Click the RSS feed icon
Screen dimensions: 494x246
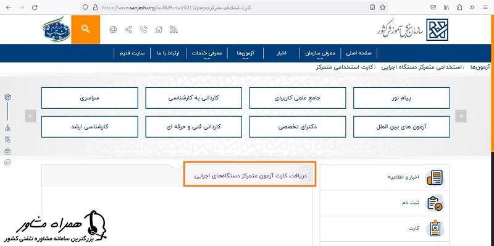(x=174, y=30)
